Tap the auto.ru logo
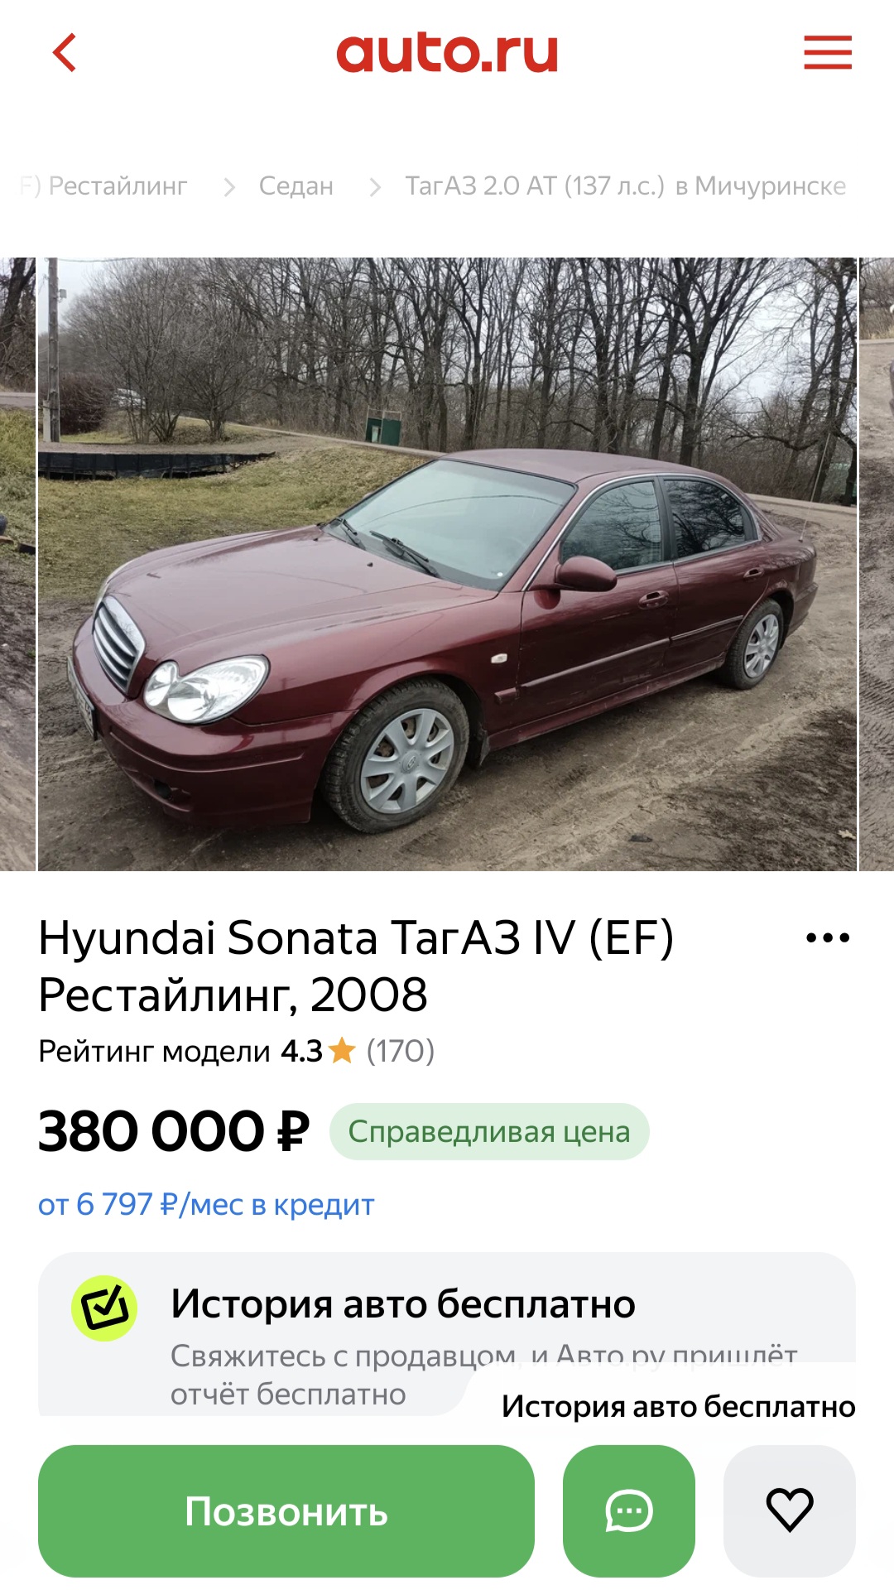 click(x=447, y=53)
